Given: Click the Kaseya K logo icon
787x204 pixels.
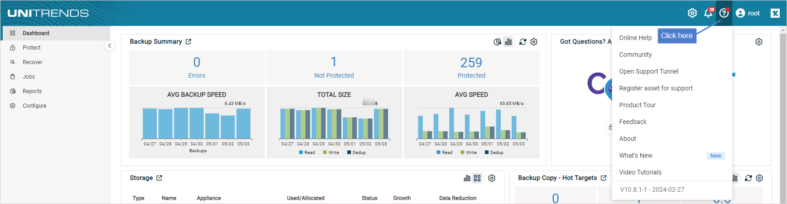Looking at the screenshot, I should coord(775,13).
